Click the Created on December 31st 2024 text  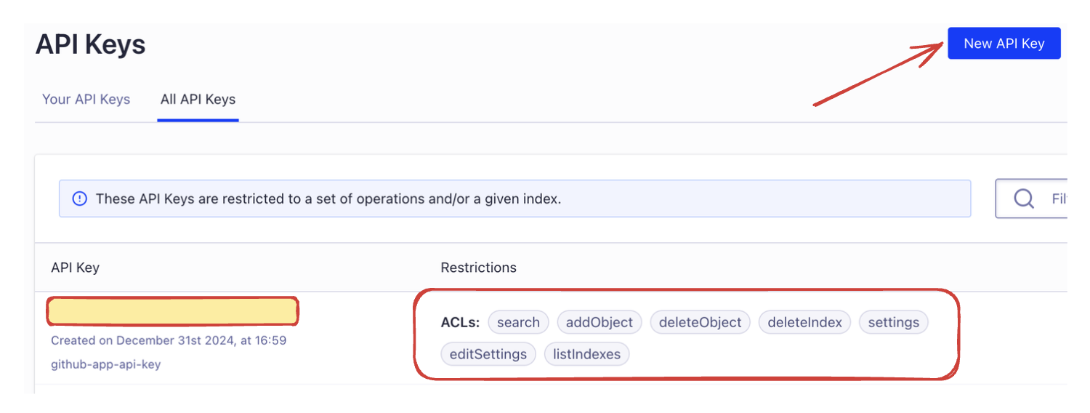tap(169, 340)
